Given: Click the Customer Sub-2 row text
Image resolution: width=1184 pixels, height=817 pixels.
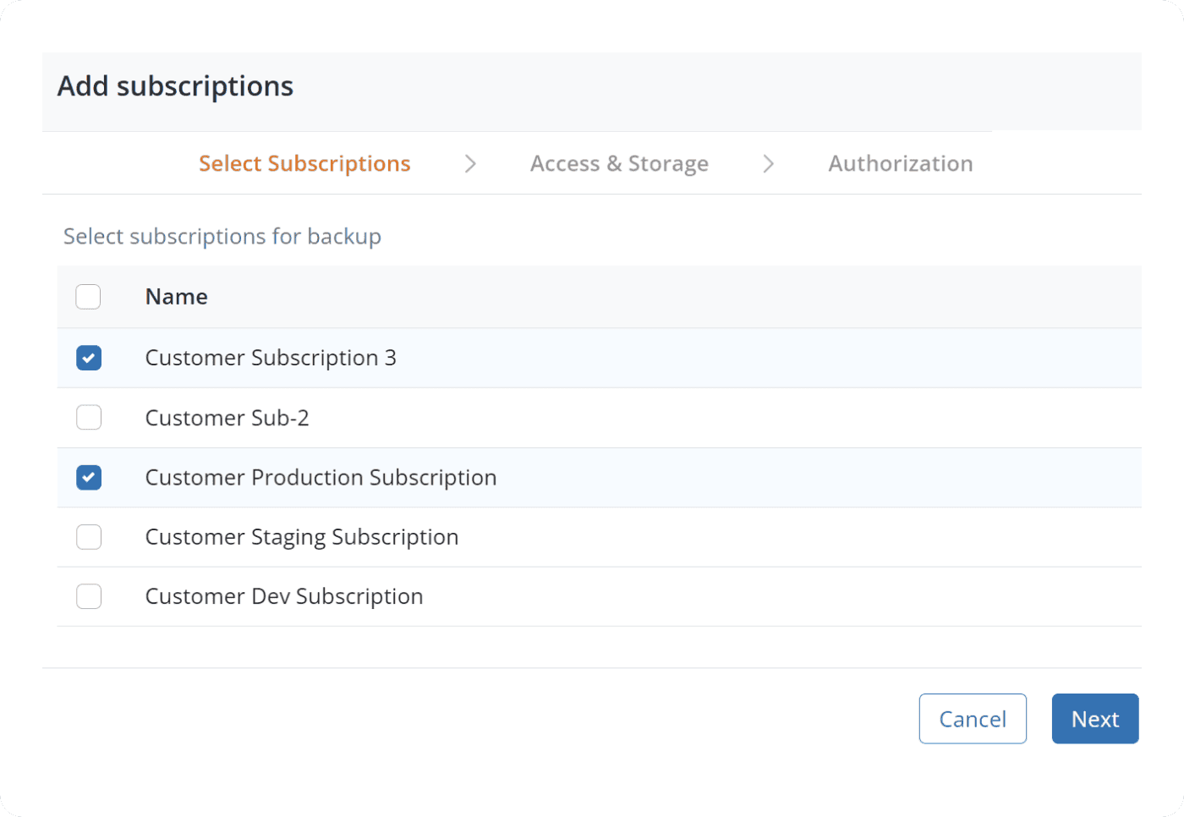Looking at the screenshot, I should pos(227,418).
